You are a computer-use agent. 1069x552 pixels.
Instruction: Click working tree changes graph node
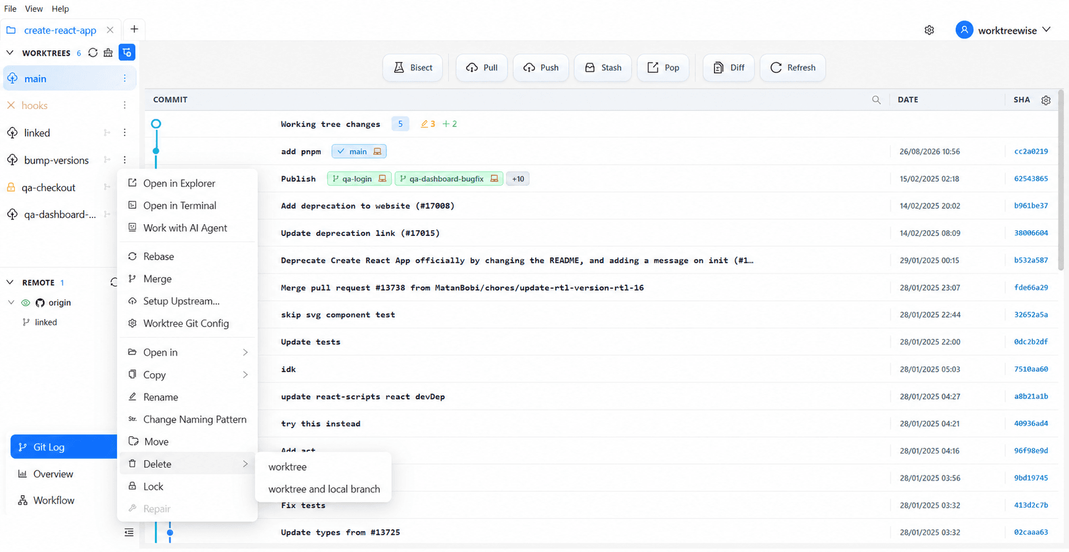(156, 124)
